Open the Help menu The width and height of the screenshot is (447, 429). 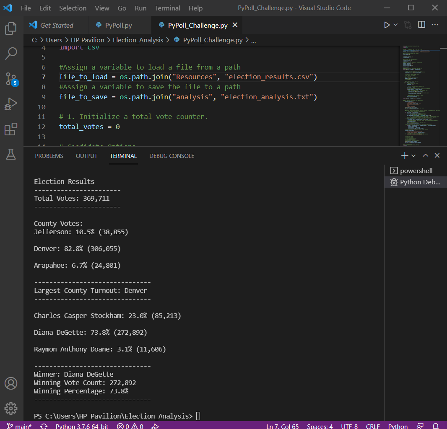click(195, 8)
